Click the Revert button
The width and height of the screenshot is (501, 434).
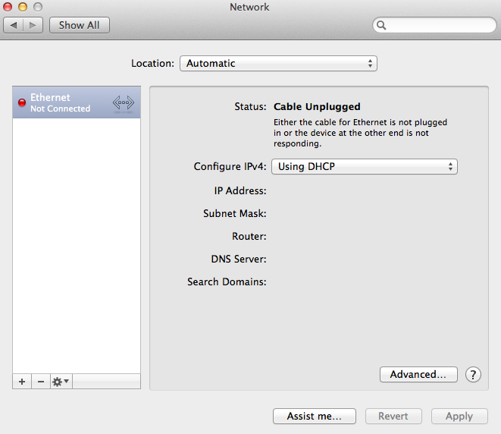[393, 416]
